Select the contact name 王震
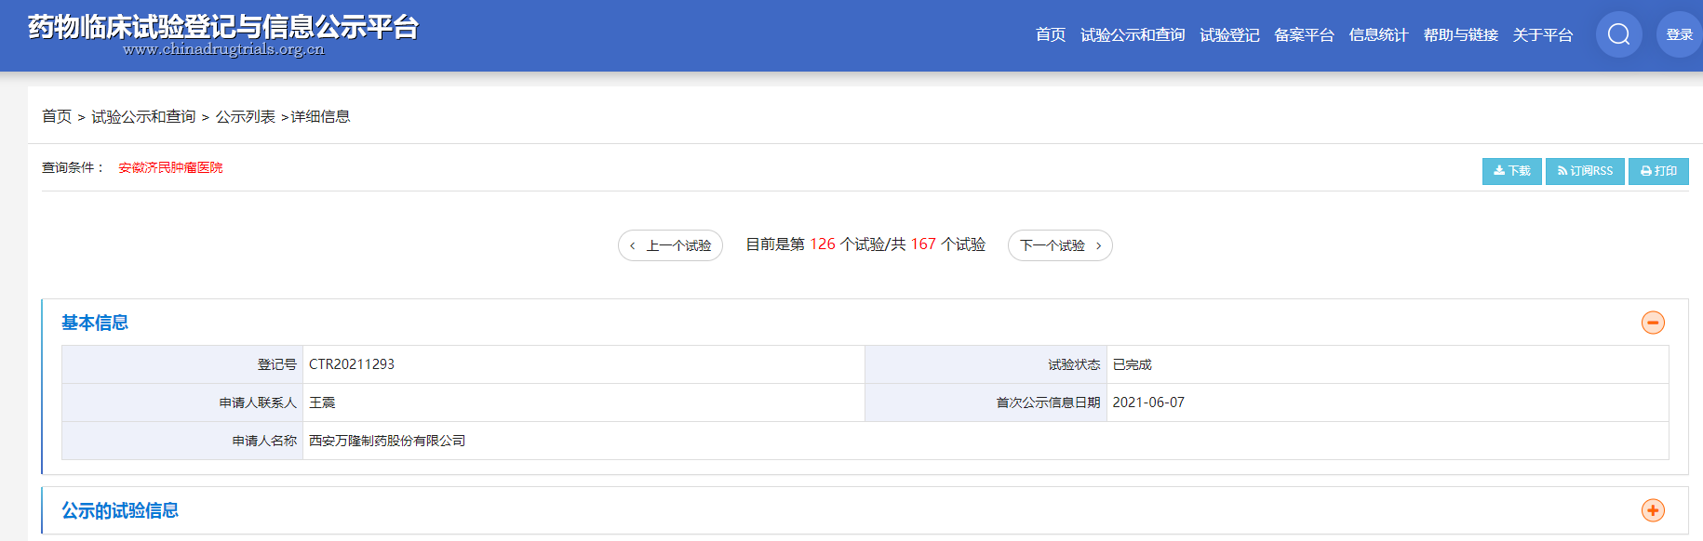 322,402
